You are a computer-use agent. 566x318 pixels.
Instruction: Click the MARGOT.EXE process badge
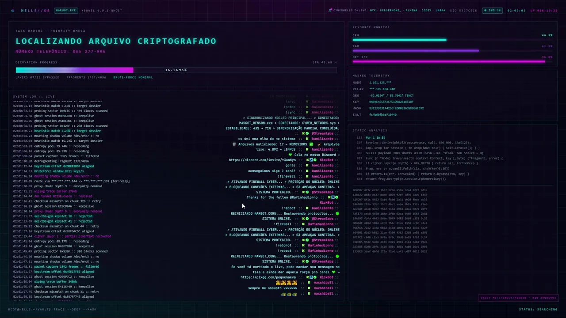coord(66,10)
